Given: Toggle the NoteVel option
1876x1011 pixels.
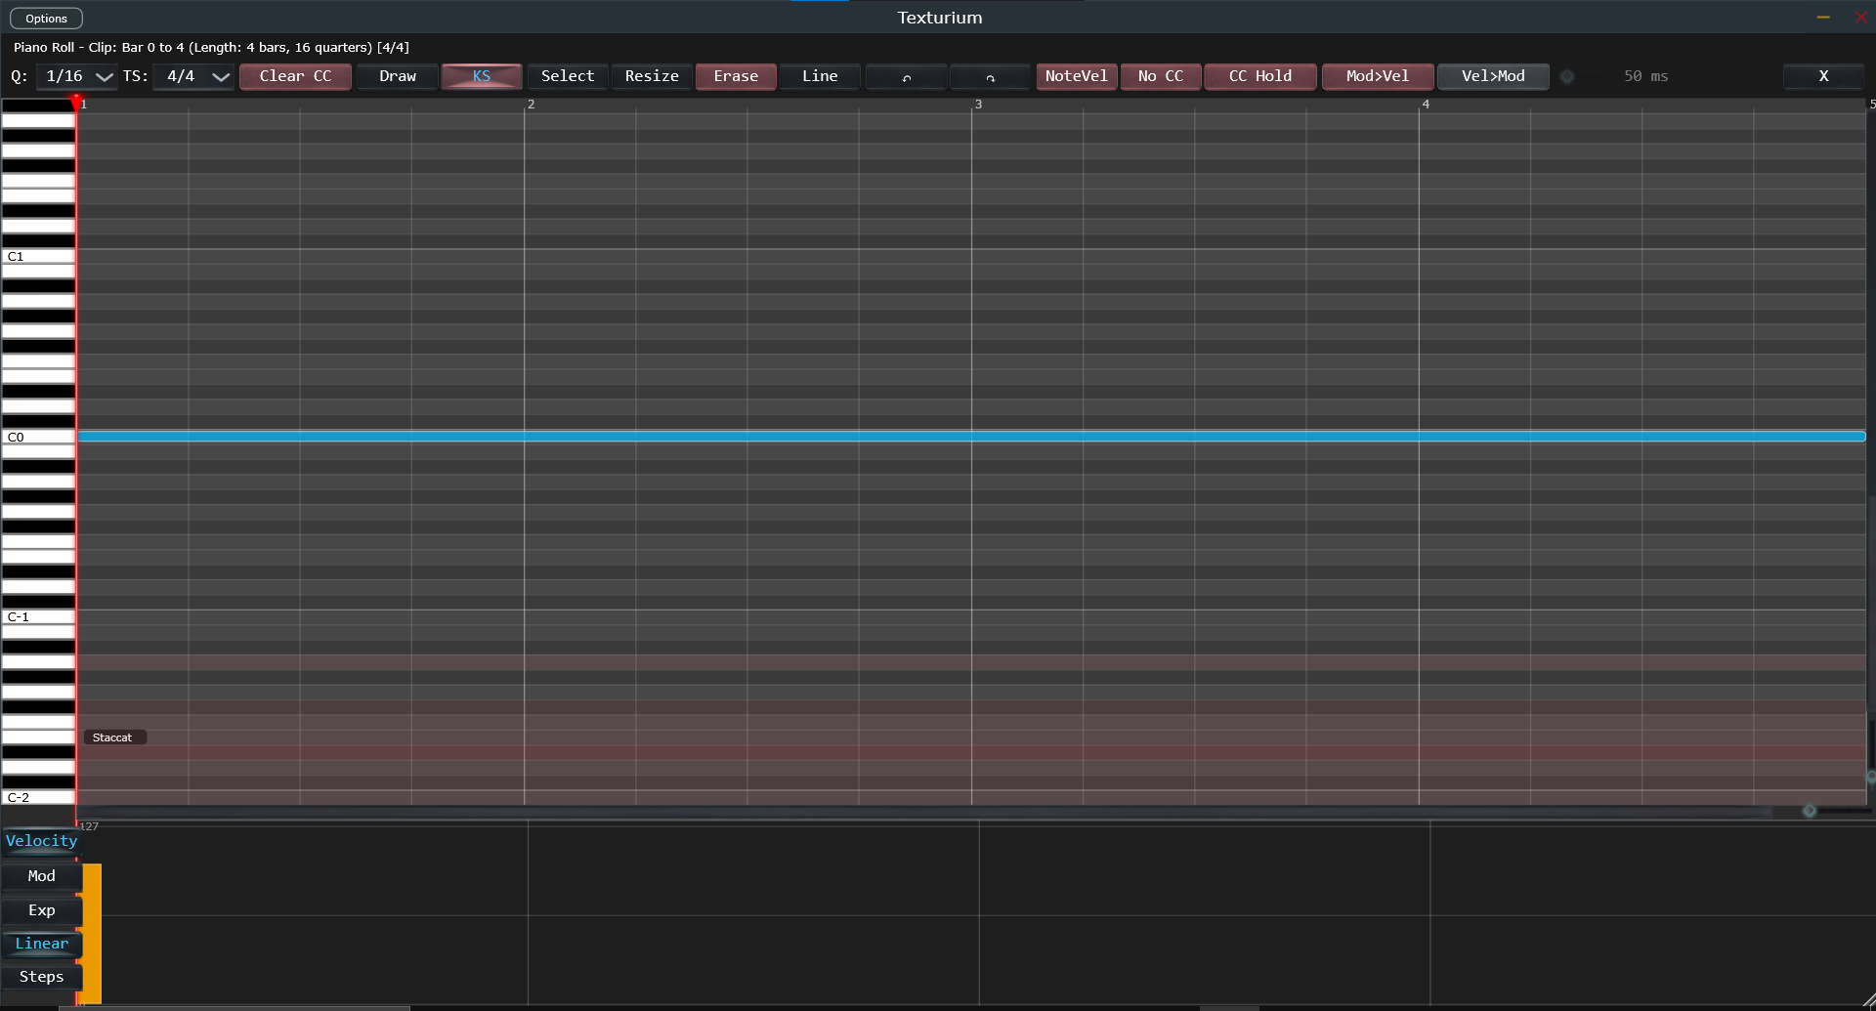Looking at the screenshot, I should (x=1077, y=76).
